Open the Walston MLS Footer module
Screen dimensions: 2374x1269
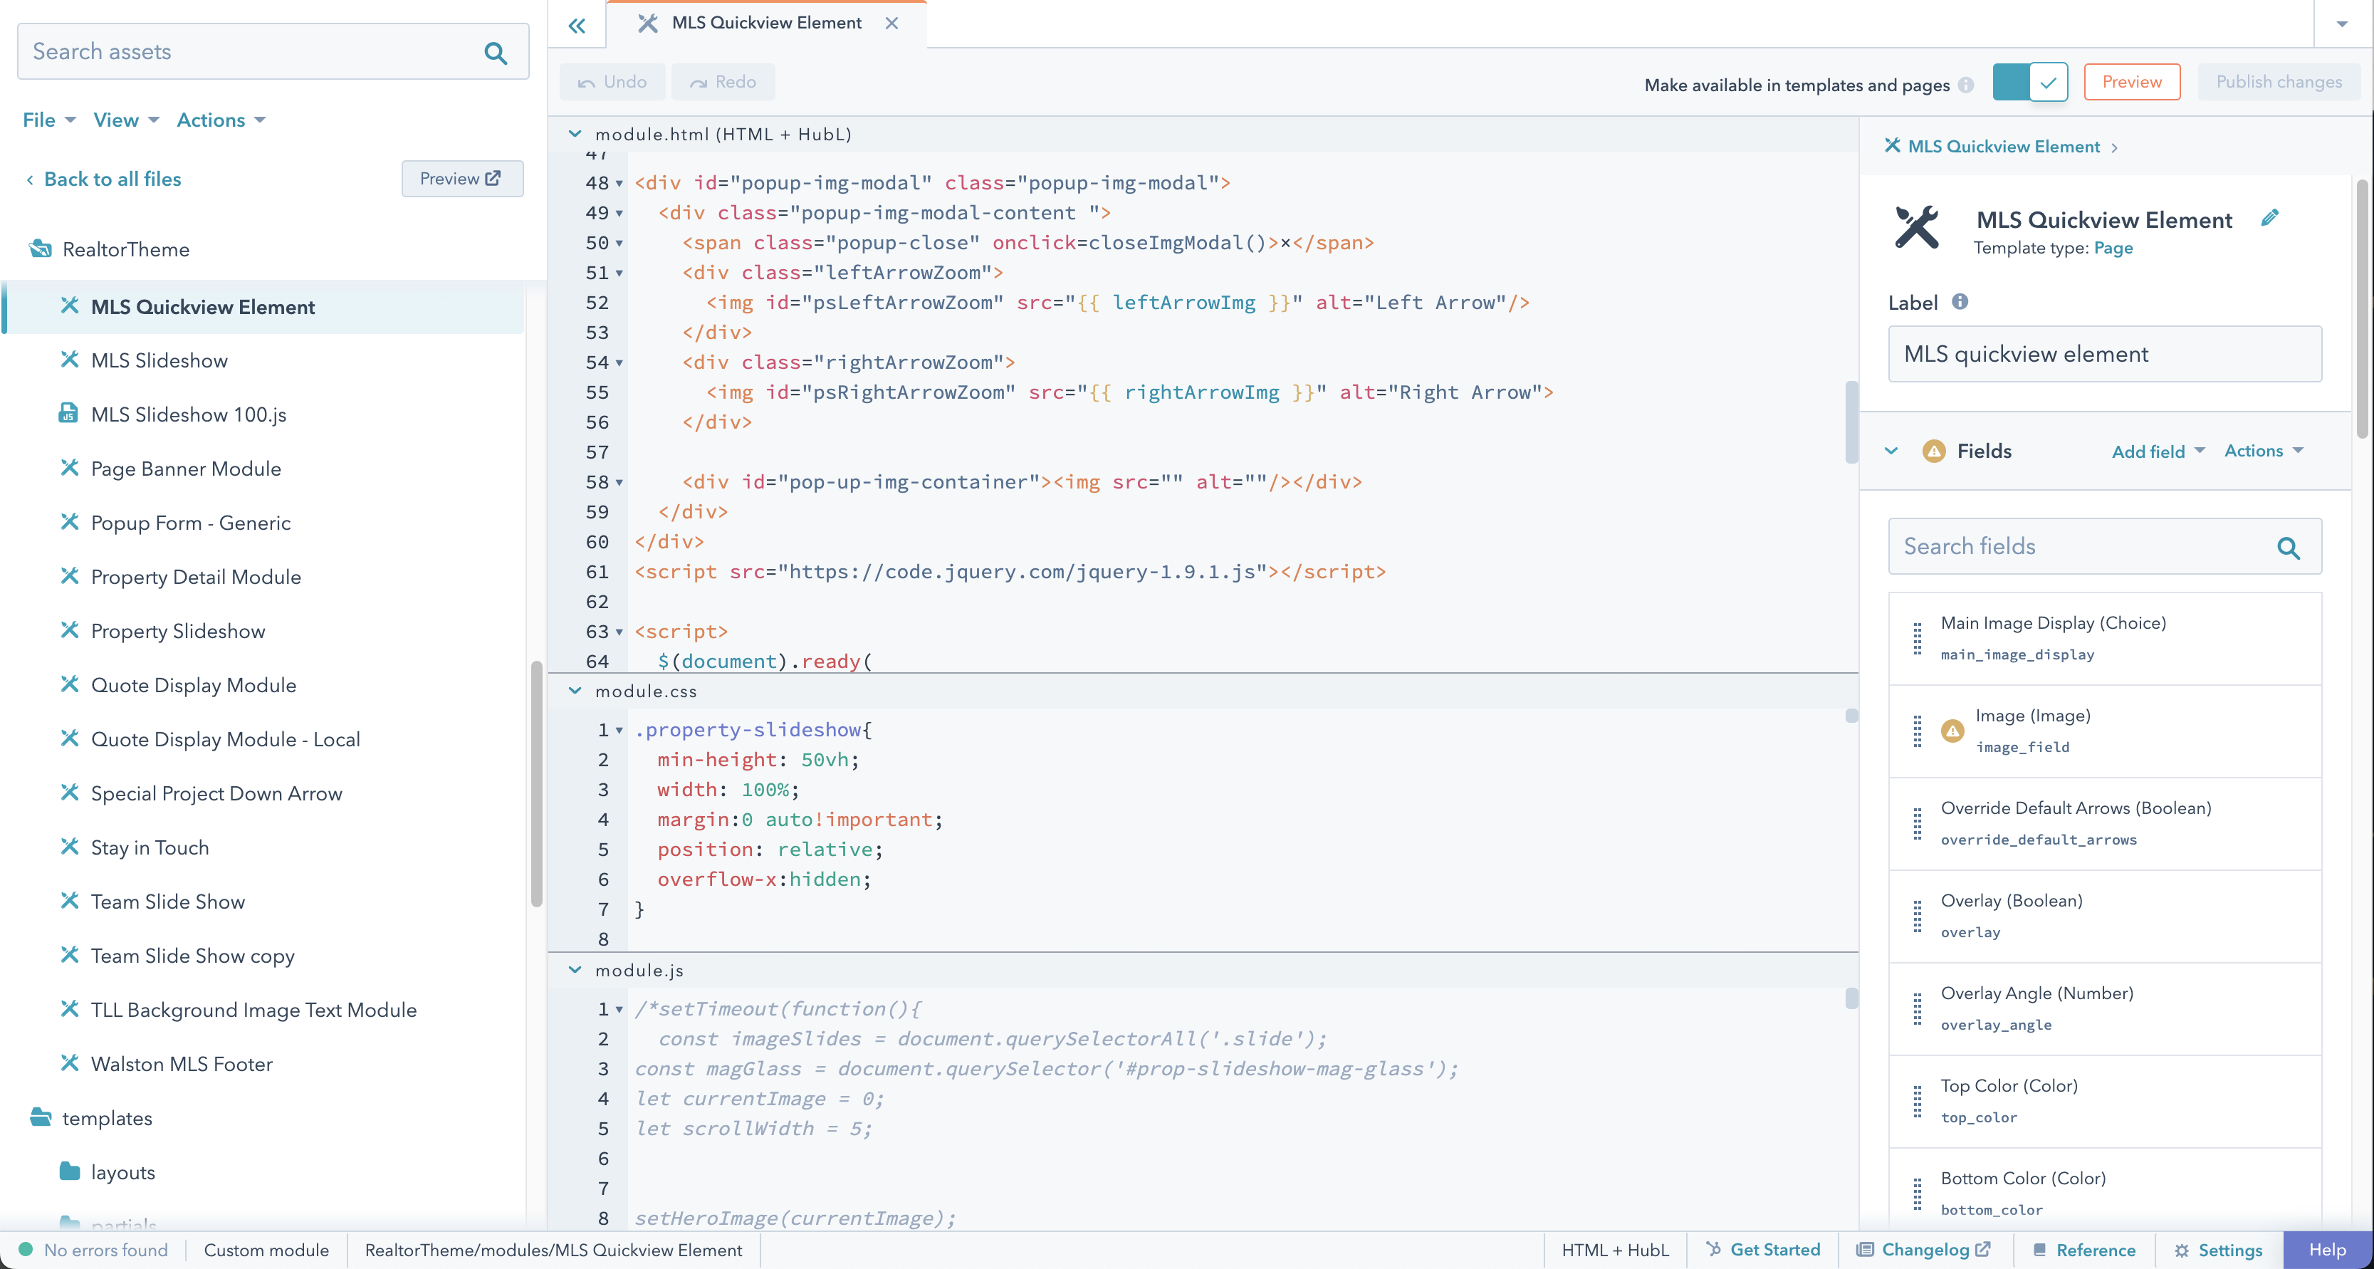pos(182,1063)
